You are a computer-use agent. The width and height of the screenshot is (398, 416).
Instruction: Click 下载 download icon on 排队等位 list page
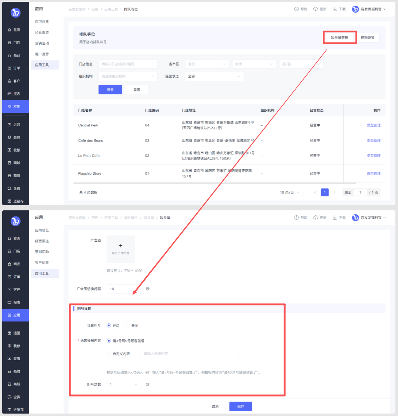tap(335, 9)
